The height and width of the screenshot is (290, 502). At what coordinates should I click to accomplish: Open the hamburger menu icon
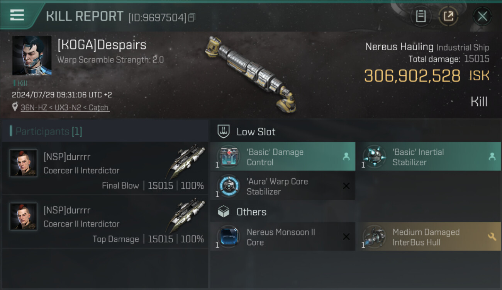(17, 15)
